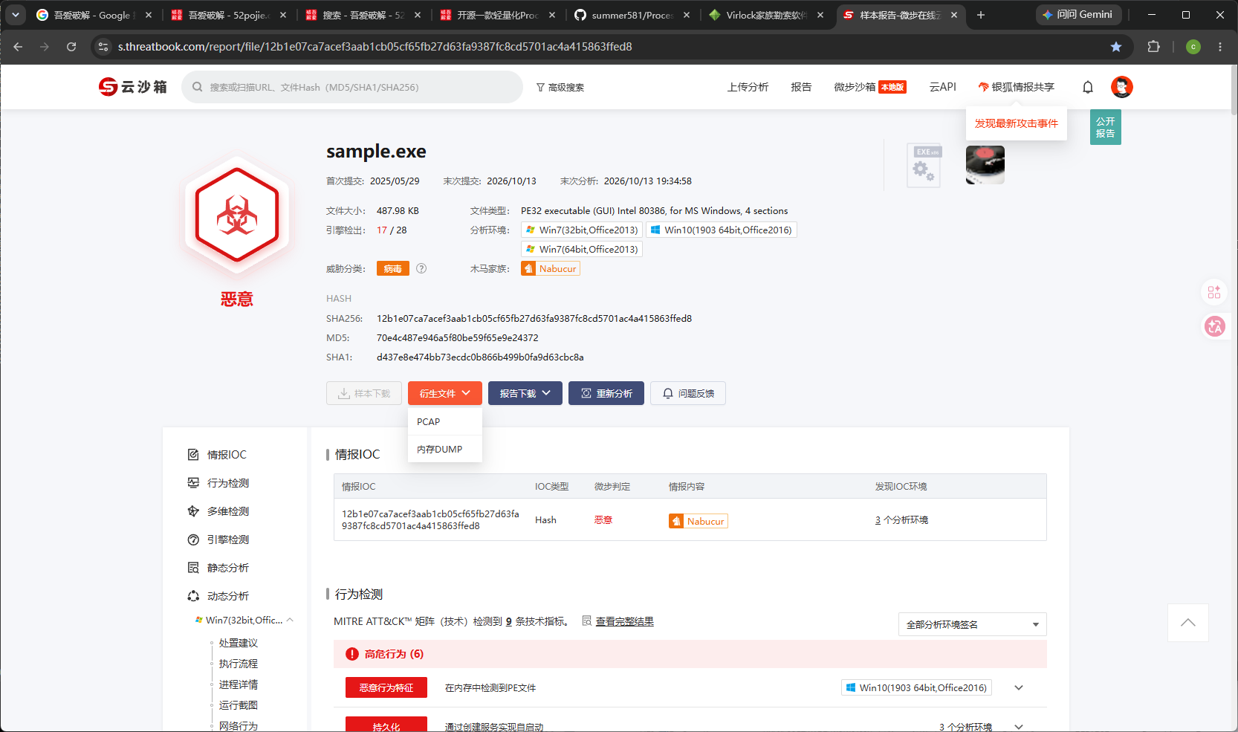The height and width of the screenshot is (732, 1238).
Task: Switch to the Virlock家族勒索软件 browser tab
Action: coord(768,15)
